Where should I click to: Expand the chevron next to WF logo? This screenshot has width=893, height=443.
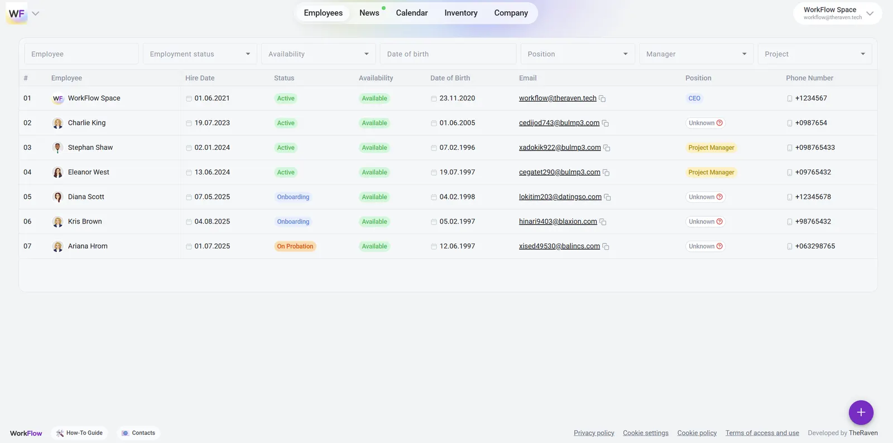tap(36, 13)
